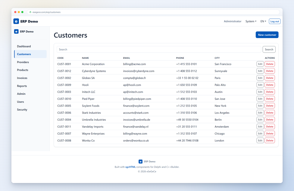
Task: Select email billing@piedpiper.com
Action: pyautogui.click(x=137, y=99)
